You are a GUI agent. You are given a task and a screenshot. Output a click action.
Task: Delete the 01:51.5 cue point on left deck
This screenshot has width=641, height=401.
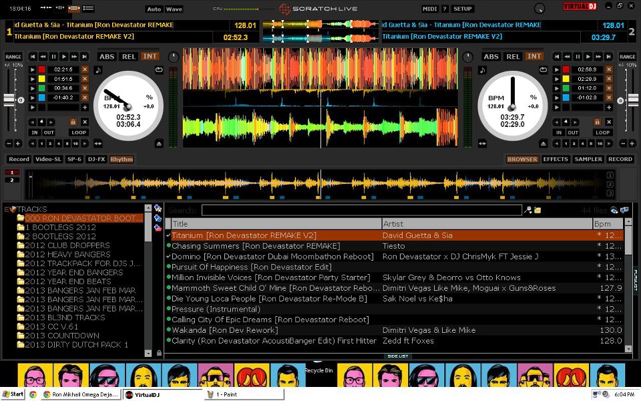(x=85, y=79)
